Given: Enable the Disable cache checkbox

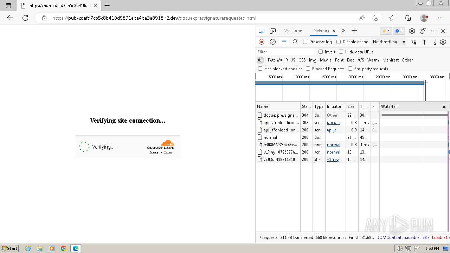Looking at the screenshot, I should pyautogui.click(x=339, y=42).
